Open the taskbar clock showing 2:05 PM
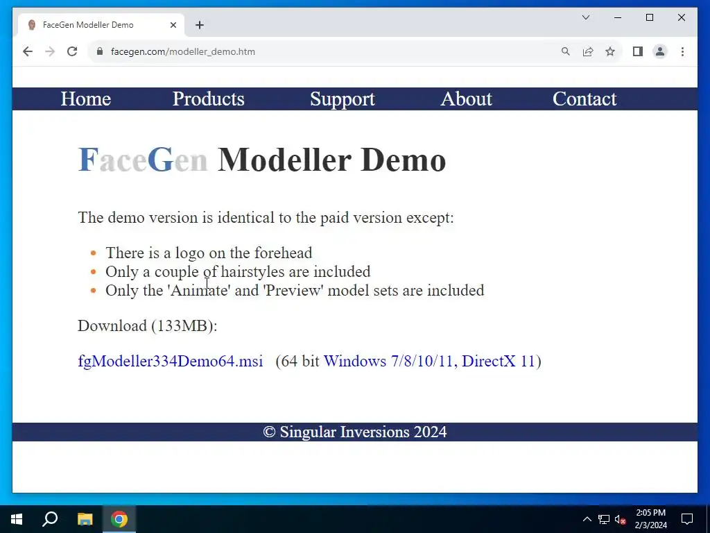Image resolution: width=710 pixels, height=533 pixels. [x=650, y=519]
